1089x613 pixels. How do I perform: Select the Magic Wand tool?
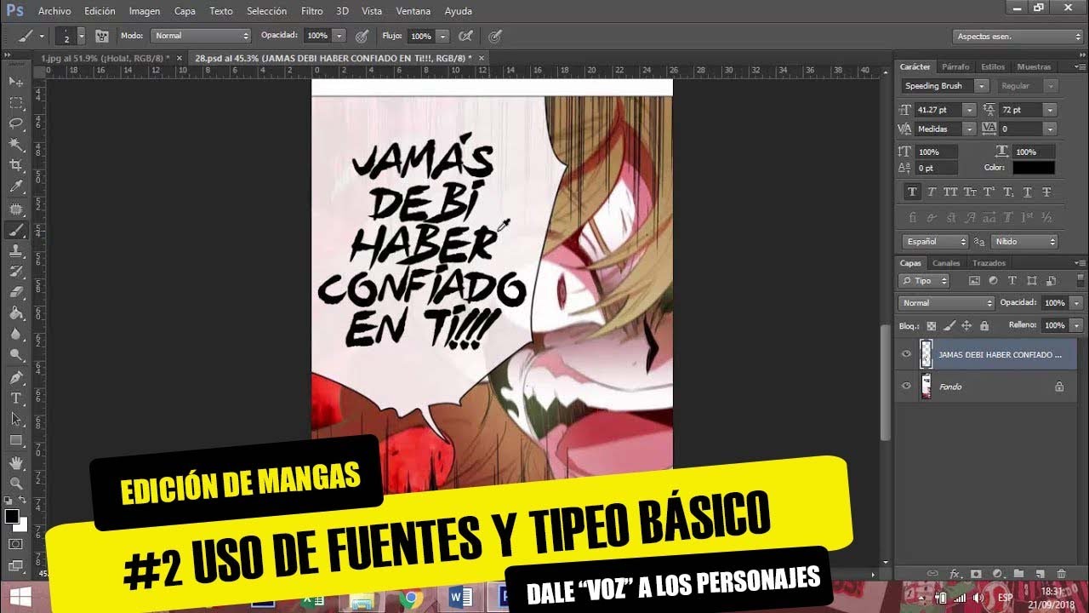16,146
